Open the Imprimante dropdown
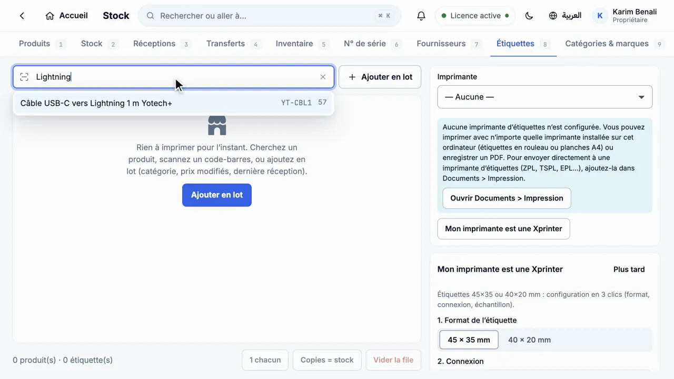Viewport: 674px width, 379px height. (545, 97)
